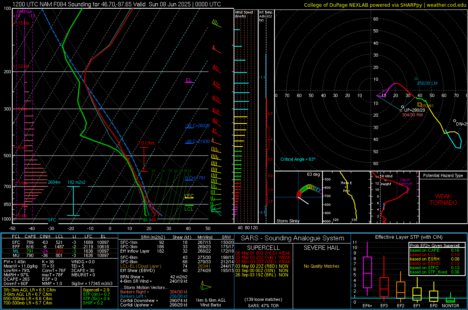Select the EFF parcel row
This screenshot has height=310, width=468.
(x=59, y=247)
